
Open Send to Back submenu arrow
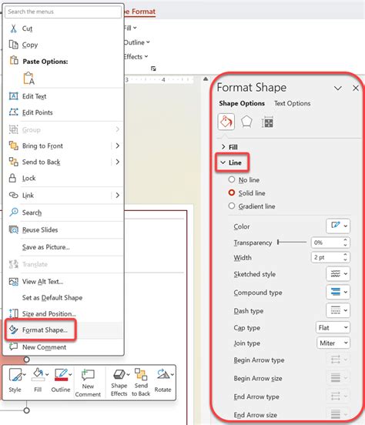[x=117, y=162]
